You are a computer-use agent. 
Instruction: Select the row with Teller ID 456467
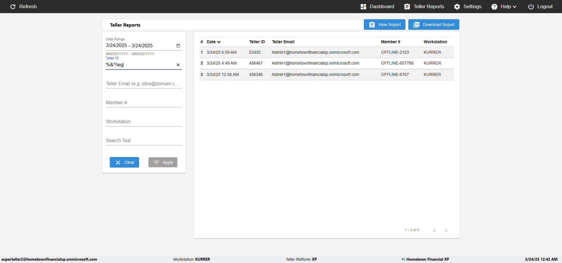tap(327, 63)
